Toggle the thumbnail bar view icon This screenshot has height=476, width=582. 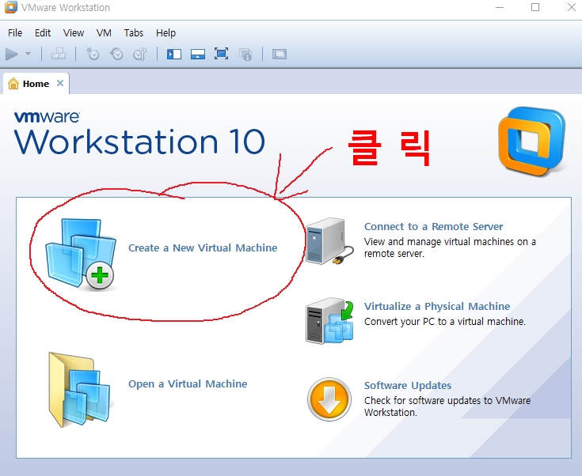click(x=197, y=54)
